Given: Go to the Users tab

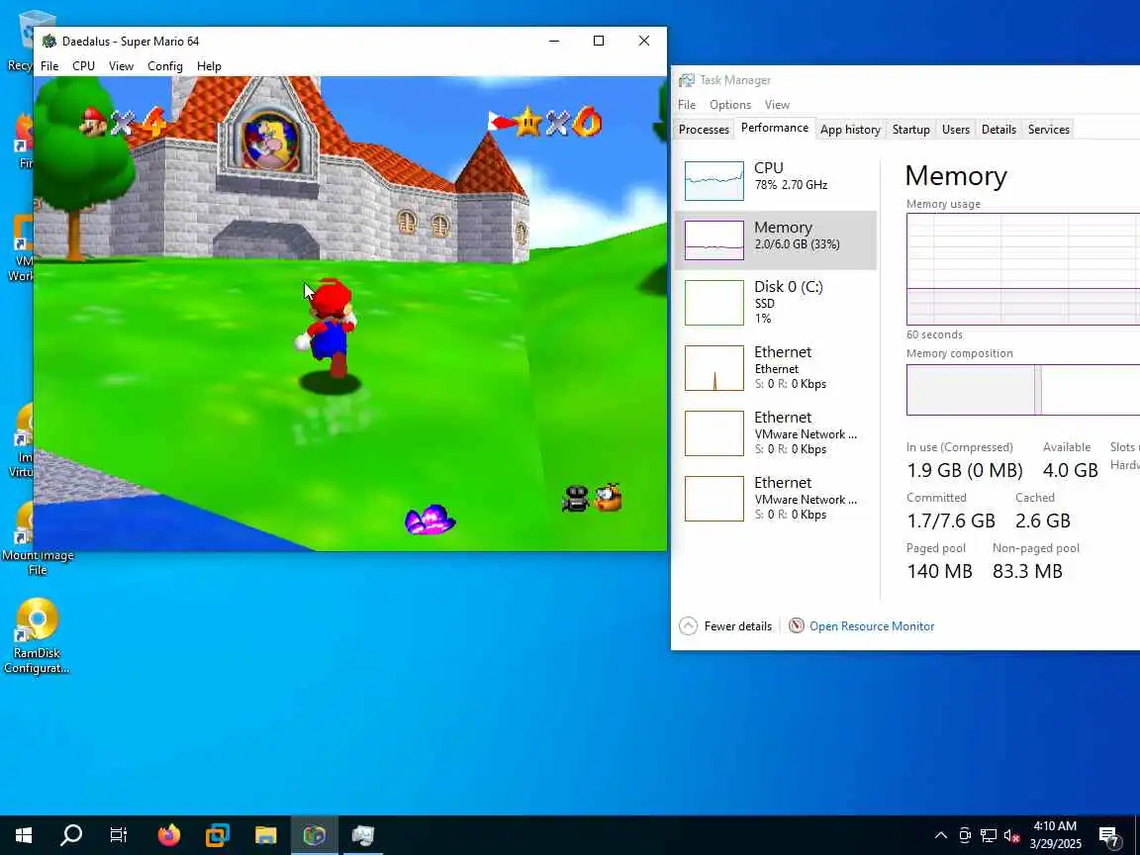Looking at the screenshot, I should (x=955, y=130).
